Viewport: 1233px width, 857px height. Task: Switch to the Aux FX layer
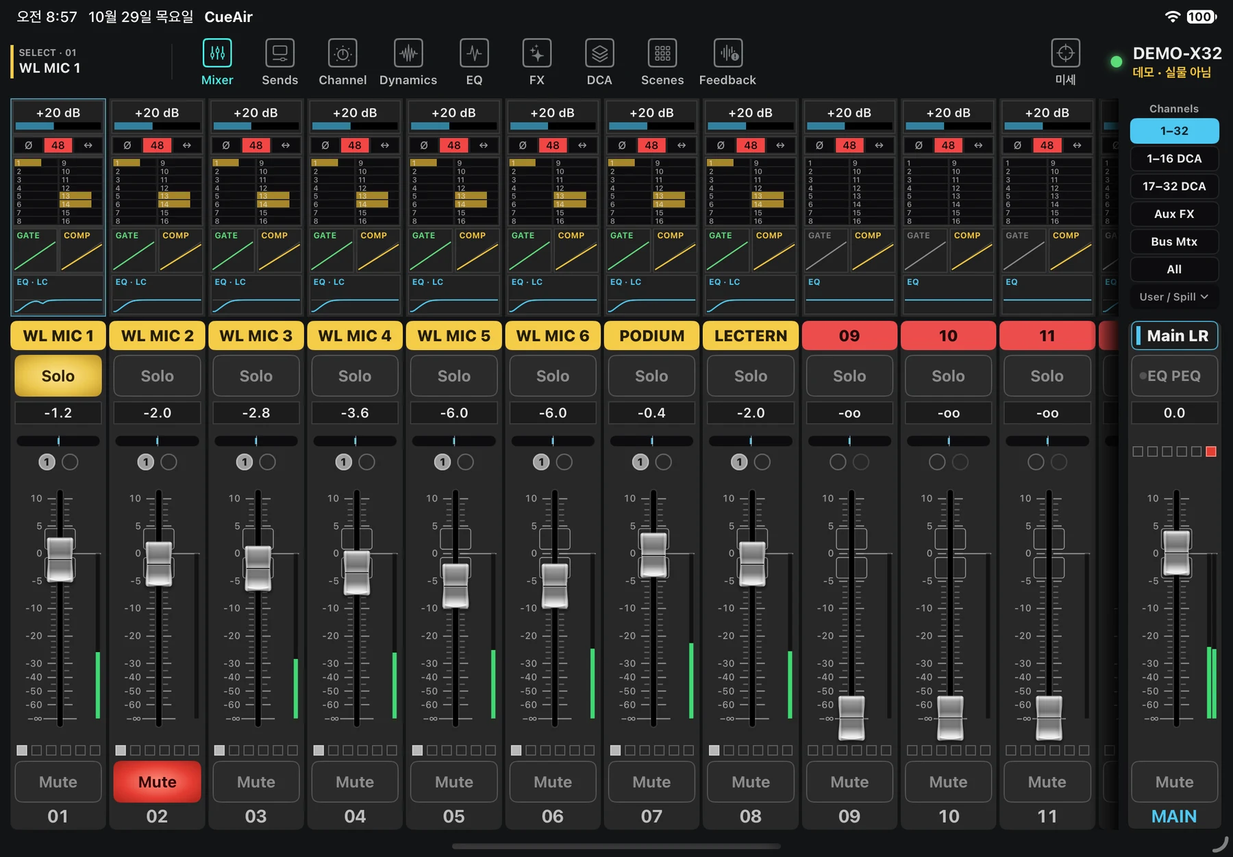[1174, 214]
